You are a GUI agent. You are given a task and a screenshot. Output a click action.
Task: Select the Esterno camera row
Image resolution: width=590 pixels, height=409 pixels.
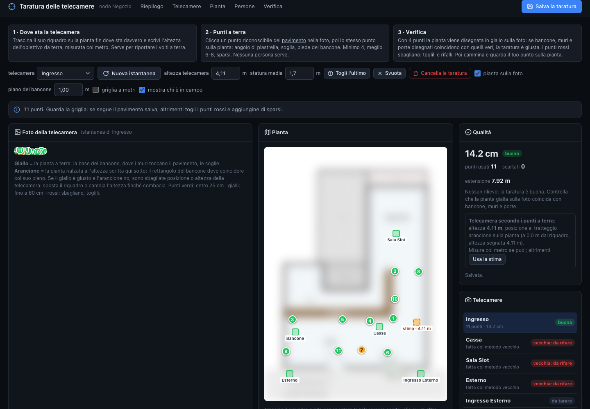click(x=520, y=384)
